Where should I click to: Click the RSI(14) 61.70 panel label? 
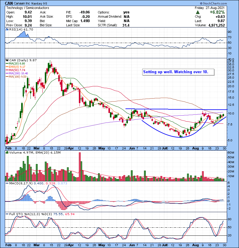tap(21, 29)
